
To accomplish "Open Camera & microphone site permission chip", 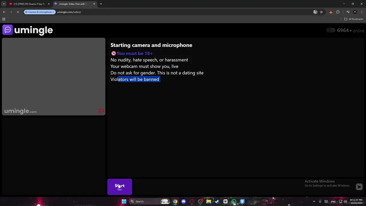I will pos(39,12).
